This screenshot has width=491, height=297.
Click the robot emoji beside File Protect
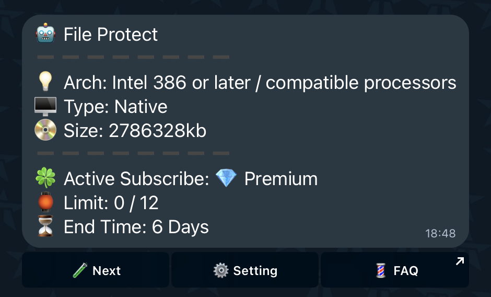click(x=46, y=33)
